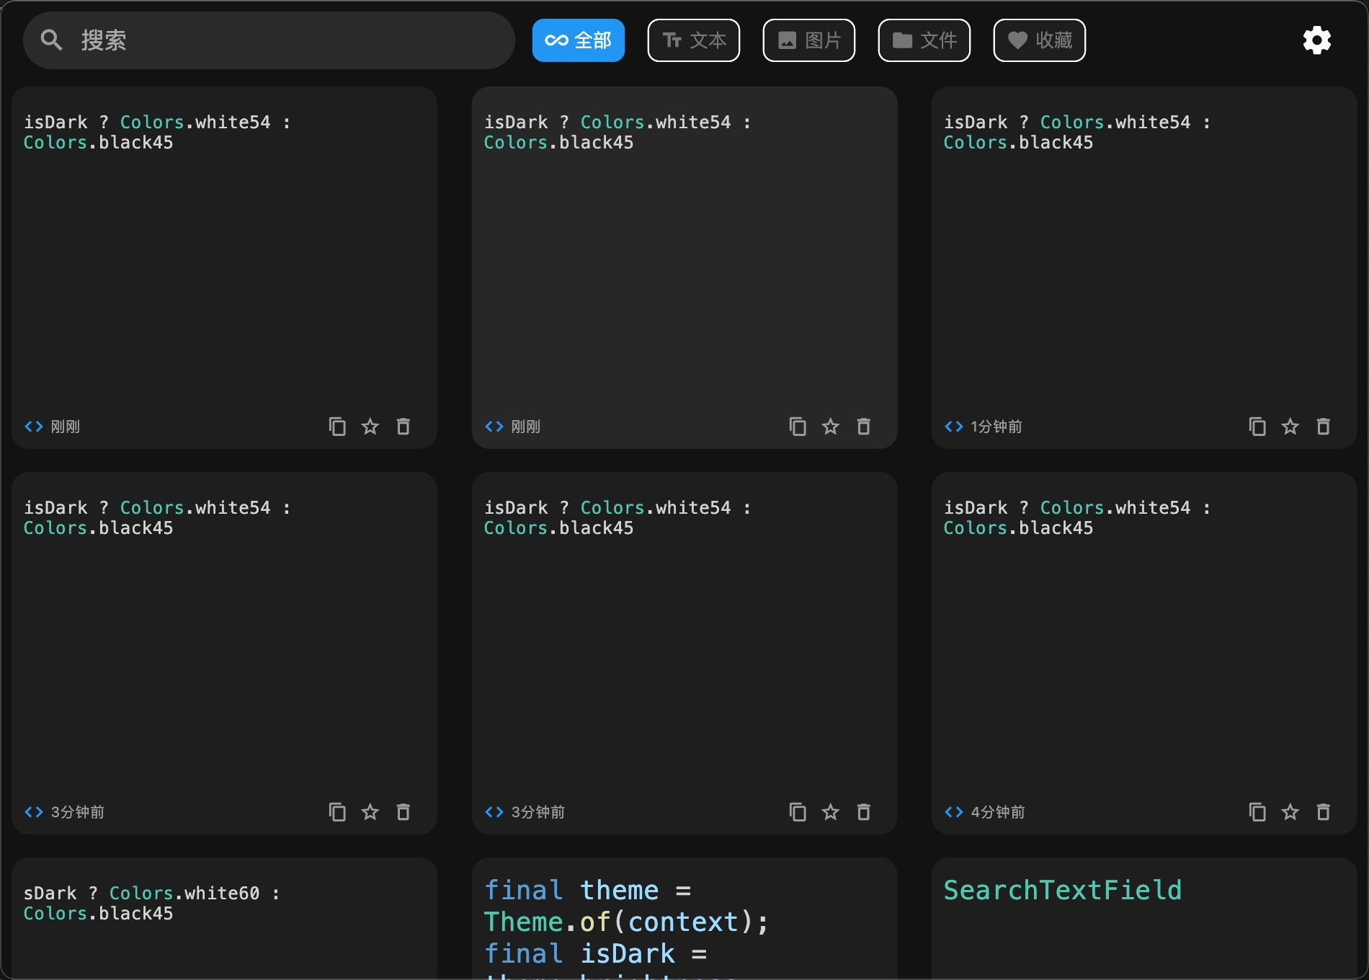Delete the 1分钟前 clipboard card
The width and height of the screenshot is (1369, 980).
1324,427
